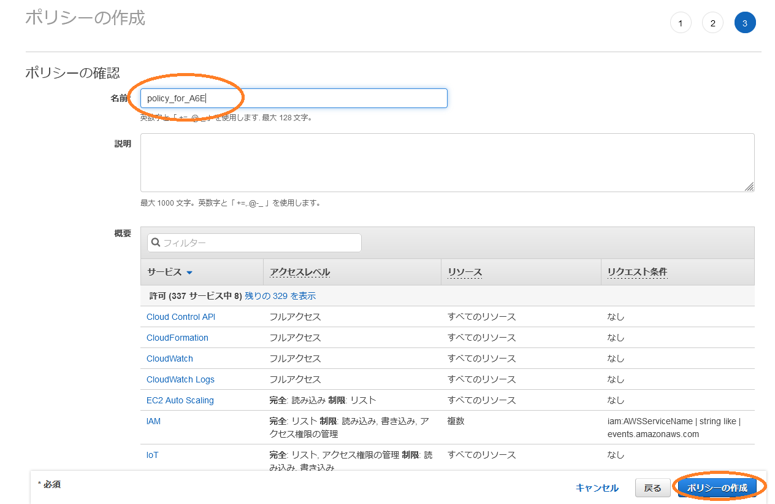Open the IoT service link
Screen dimensions: 775x504
pos(152,455)
